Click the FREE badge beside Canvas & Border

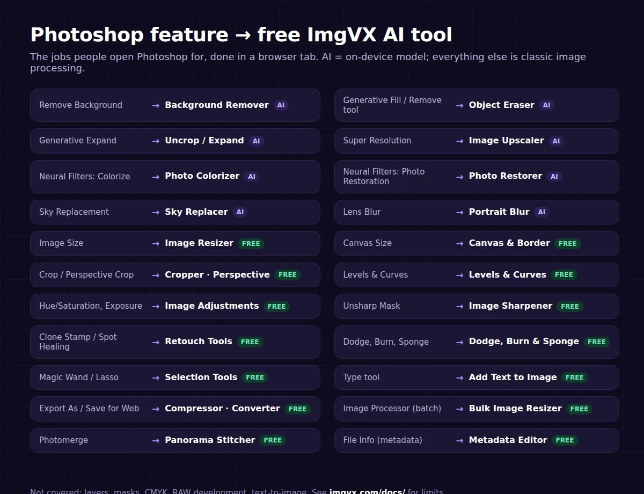pyautogui.click(x=567, y=244)
